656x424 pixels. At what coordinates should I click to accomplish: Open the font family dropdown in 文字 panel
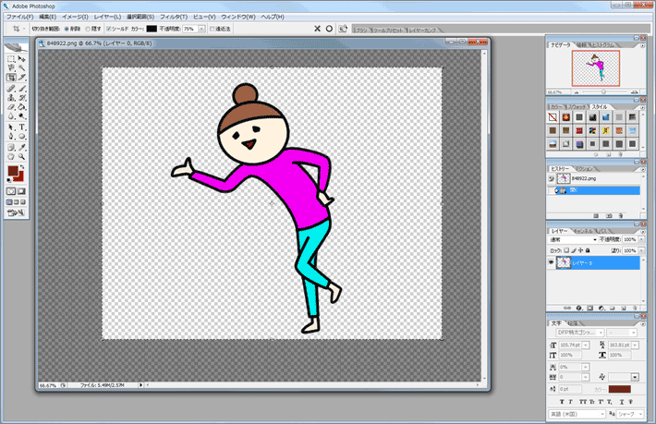coord(579,333)
